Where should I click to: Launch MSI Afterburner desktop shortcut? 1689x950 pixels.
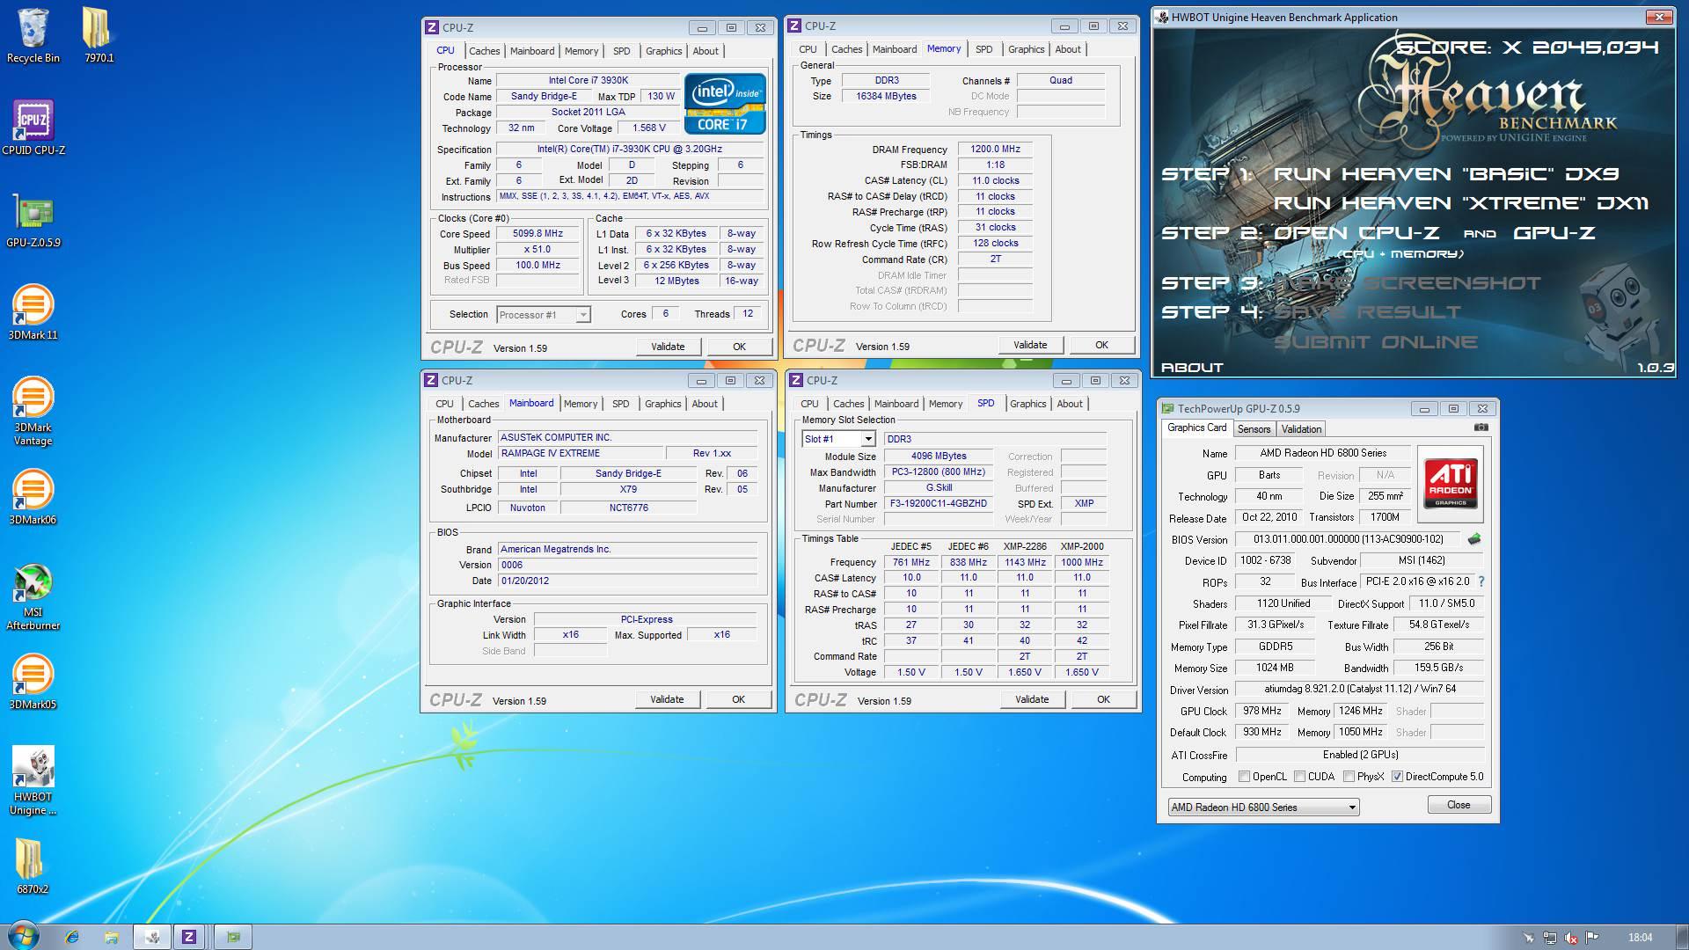(x=33, y=596)
